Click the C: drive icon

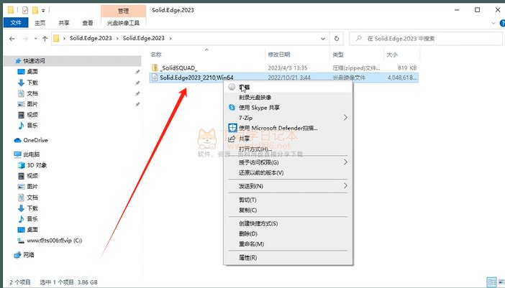(21, 241)
